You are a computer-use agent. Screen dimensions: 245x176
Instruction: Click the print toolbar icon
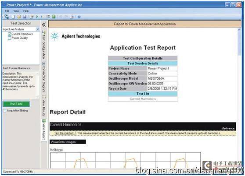[32, 17]
